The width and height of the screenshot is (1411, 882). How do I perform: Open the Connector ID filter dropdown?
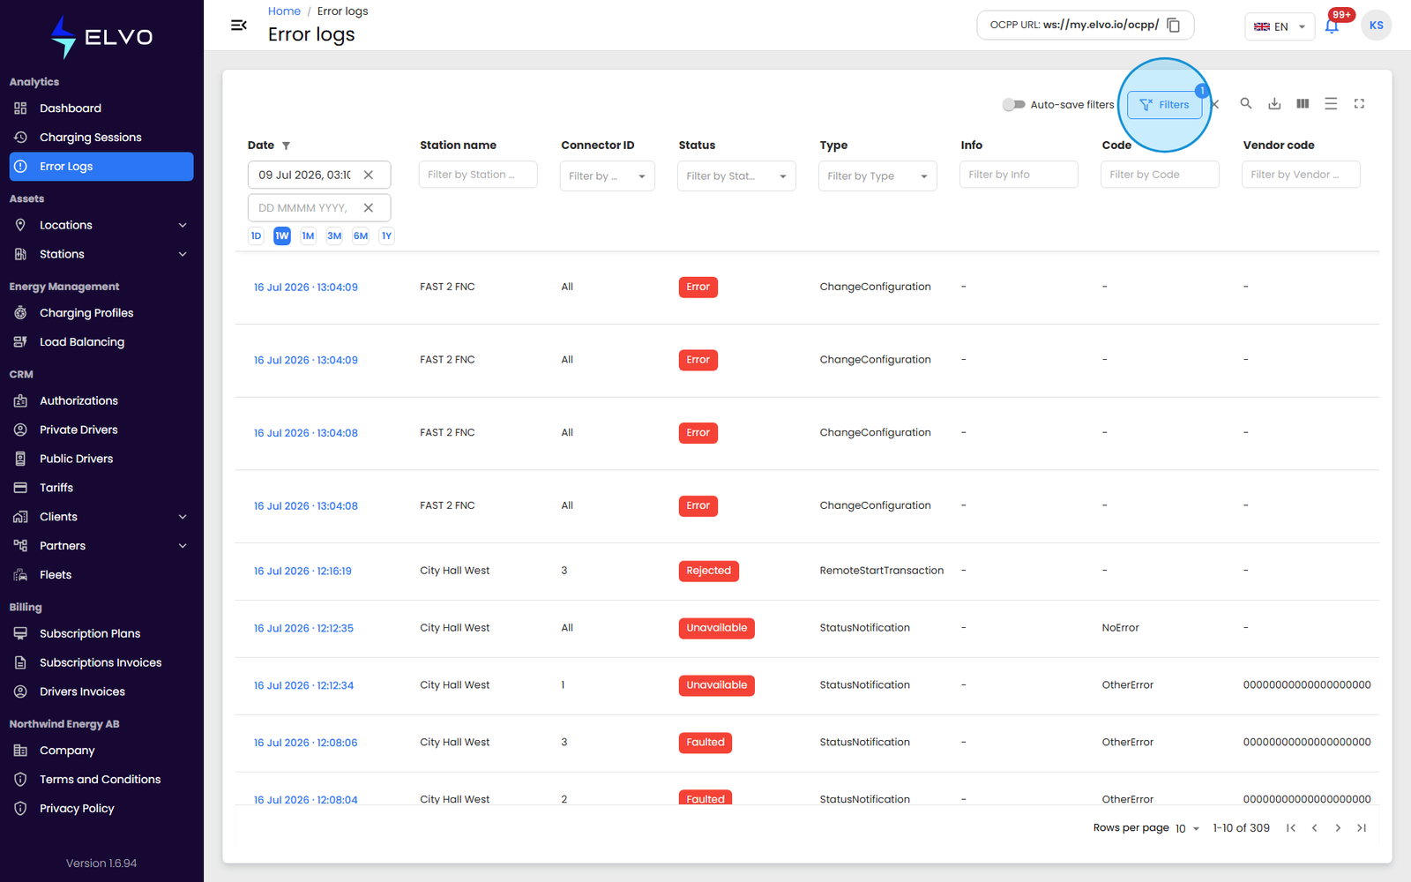(607, 176)
